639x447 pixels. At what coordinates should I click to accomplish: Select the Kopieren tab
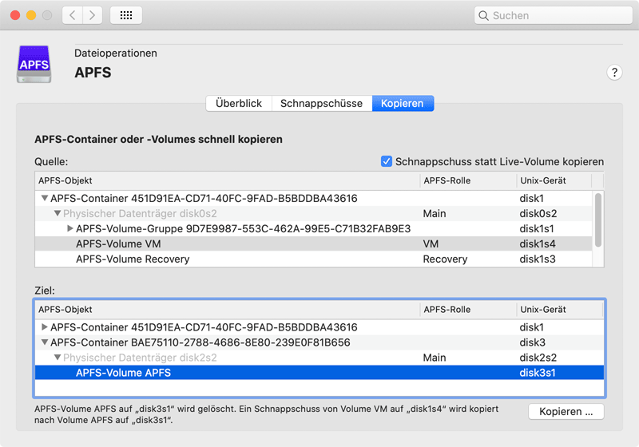coord(403,104)
